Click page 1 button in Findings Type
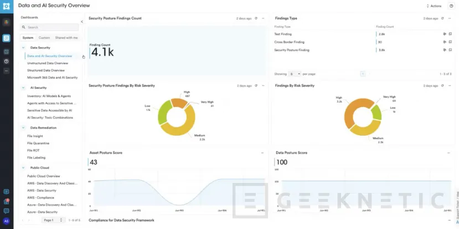The image size is (459, 229). (363, 74)
